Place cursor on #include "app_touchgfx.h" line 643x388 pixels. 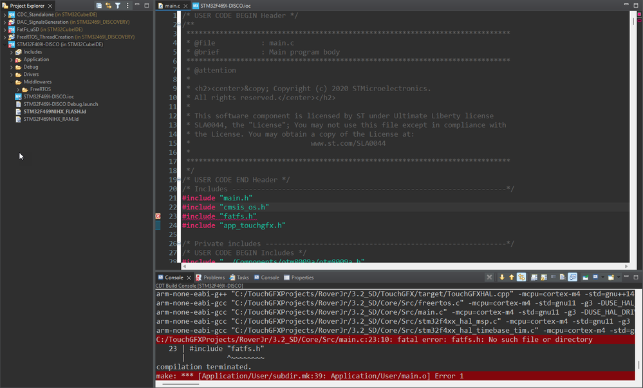pos(234,225)
